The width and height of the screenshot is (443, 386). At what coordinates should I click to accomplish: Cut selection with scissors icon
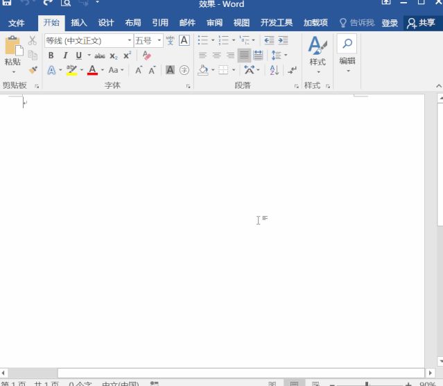click(x=33, y=41)
